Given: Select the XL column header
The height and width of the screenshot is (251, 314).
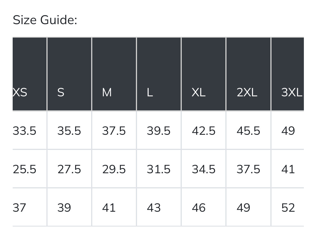Looking at the screenshot, I should [199, 92].
